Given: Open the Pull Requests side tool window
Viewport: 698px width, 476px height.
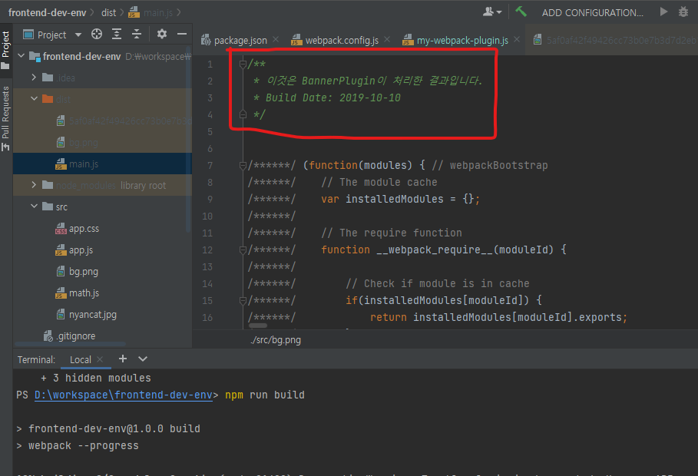Looking at the screenshot, I should [6, 117].
